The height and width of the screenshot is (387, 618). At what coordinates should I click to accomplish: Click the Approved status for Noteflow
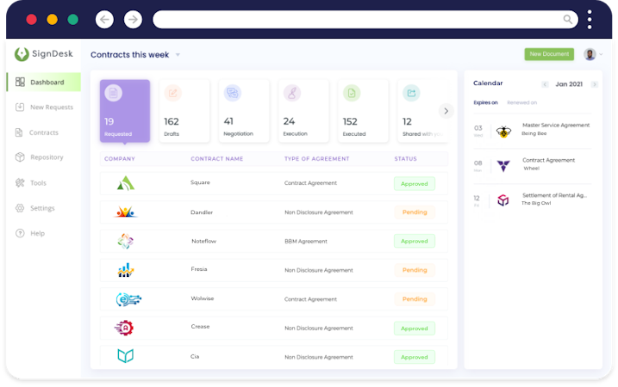(415, 241)
